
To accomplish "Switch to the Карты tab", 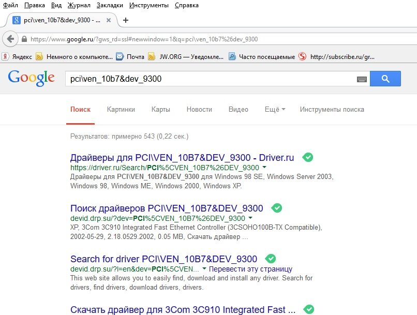I will pos(160,109).
